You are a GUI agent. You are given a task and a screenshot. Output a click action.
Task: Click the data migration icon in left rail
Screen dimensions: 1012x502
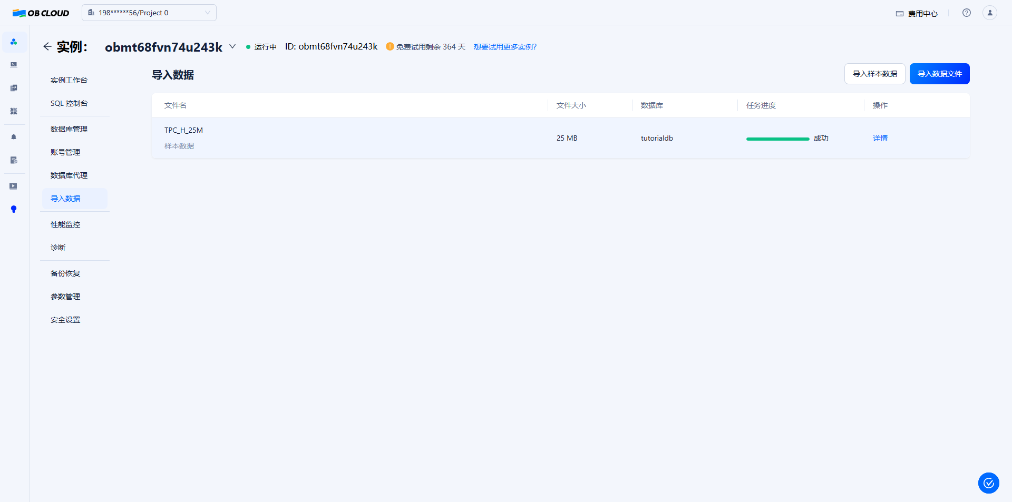[14, 88]
